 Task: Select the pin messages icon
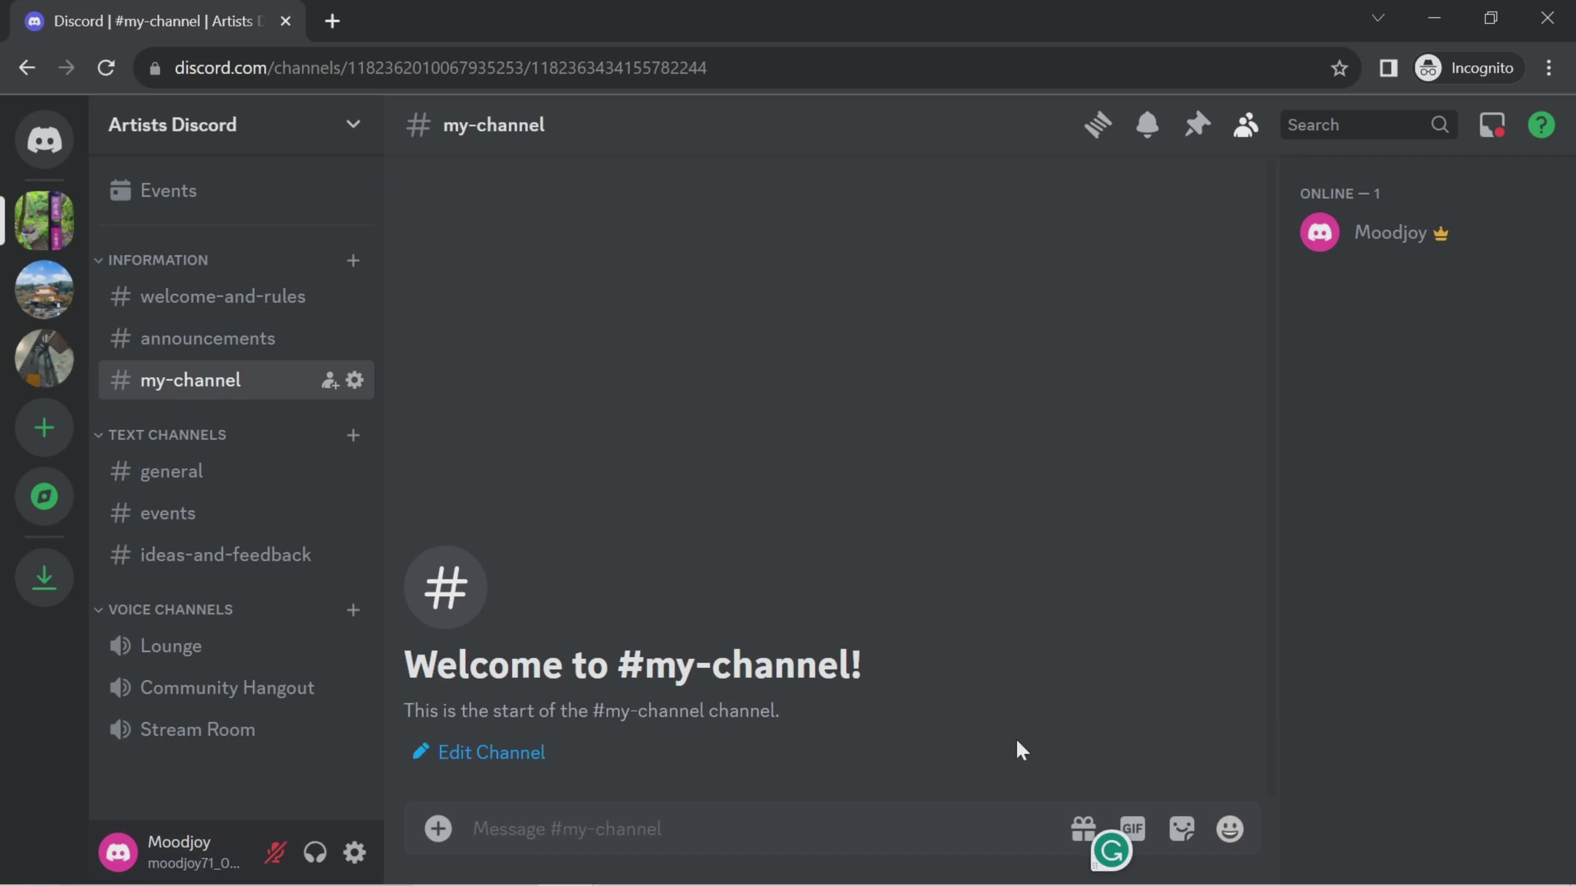pyautogui.click(x=1197, y=124)
